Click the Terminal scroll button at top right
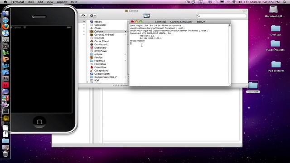 (230, 25)
